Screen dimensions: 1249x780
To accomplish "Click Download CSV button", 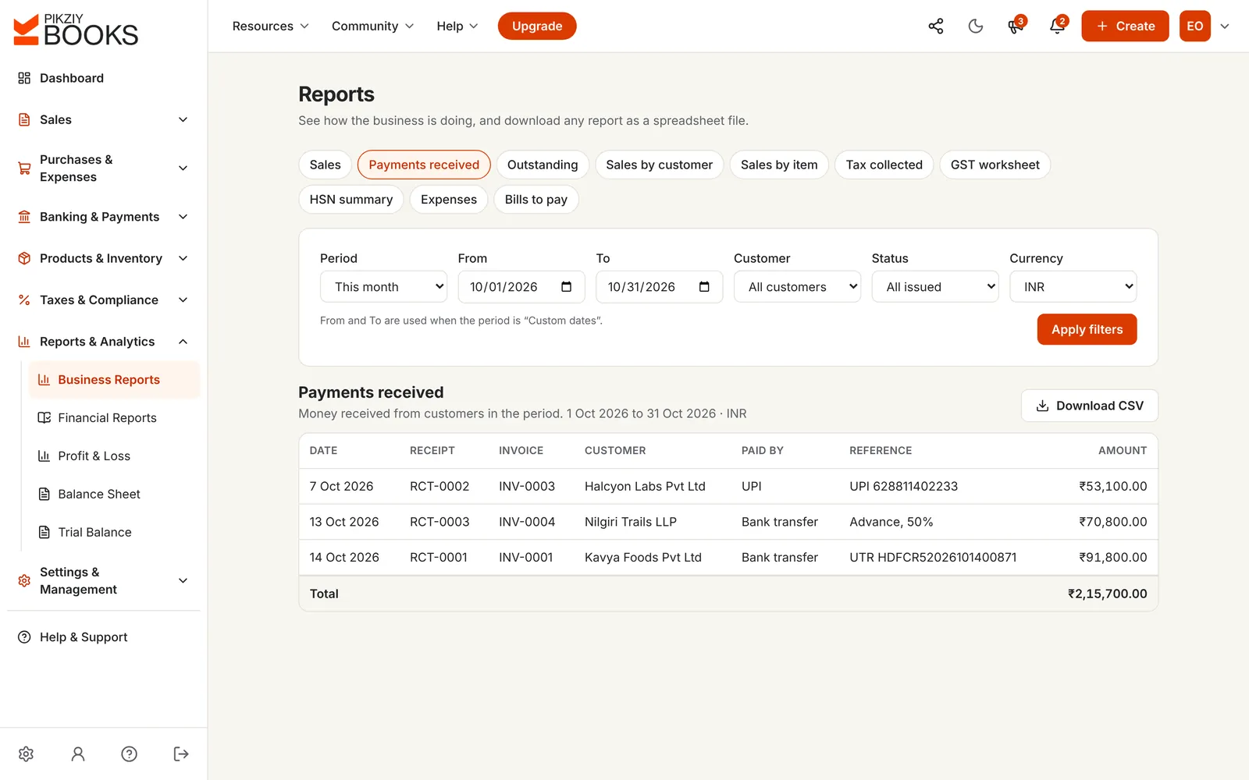I will click(1089, 406).
